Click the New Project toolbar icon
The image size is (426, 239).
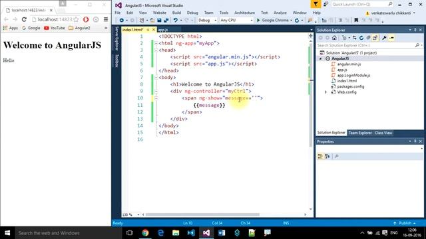[x=142, y=21]
